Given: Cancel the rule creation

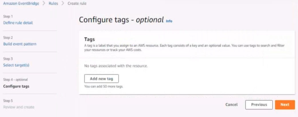Looking at the screenshot, I should click(232, 105).
